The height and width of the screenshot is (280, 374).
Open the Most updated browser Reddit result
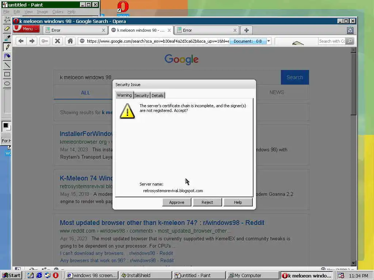(162, 223)
